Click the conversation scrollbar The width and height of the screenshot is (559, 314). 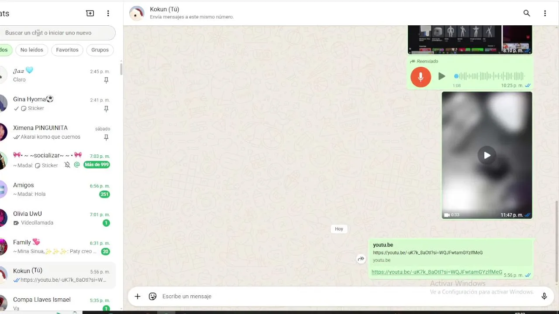tap(556, 241)
